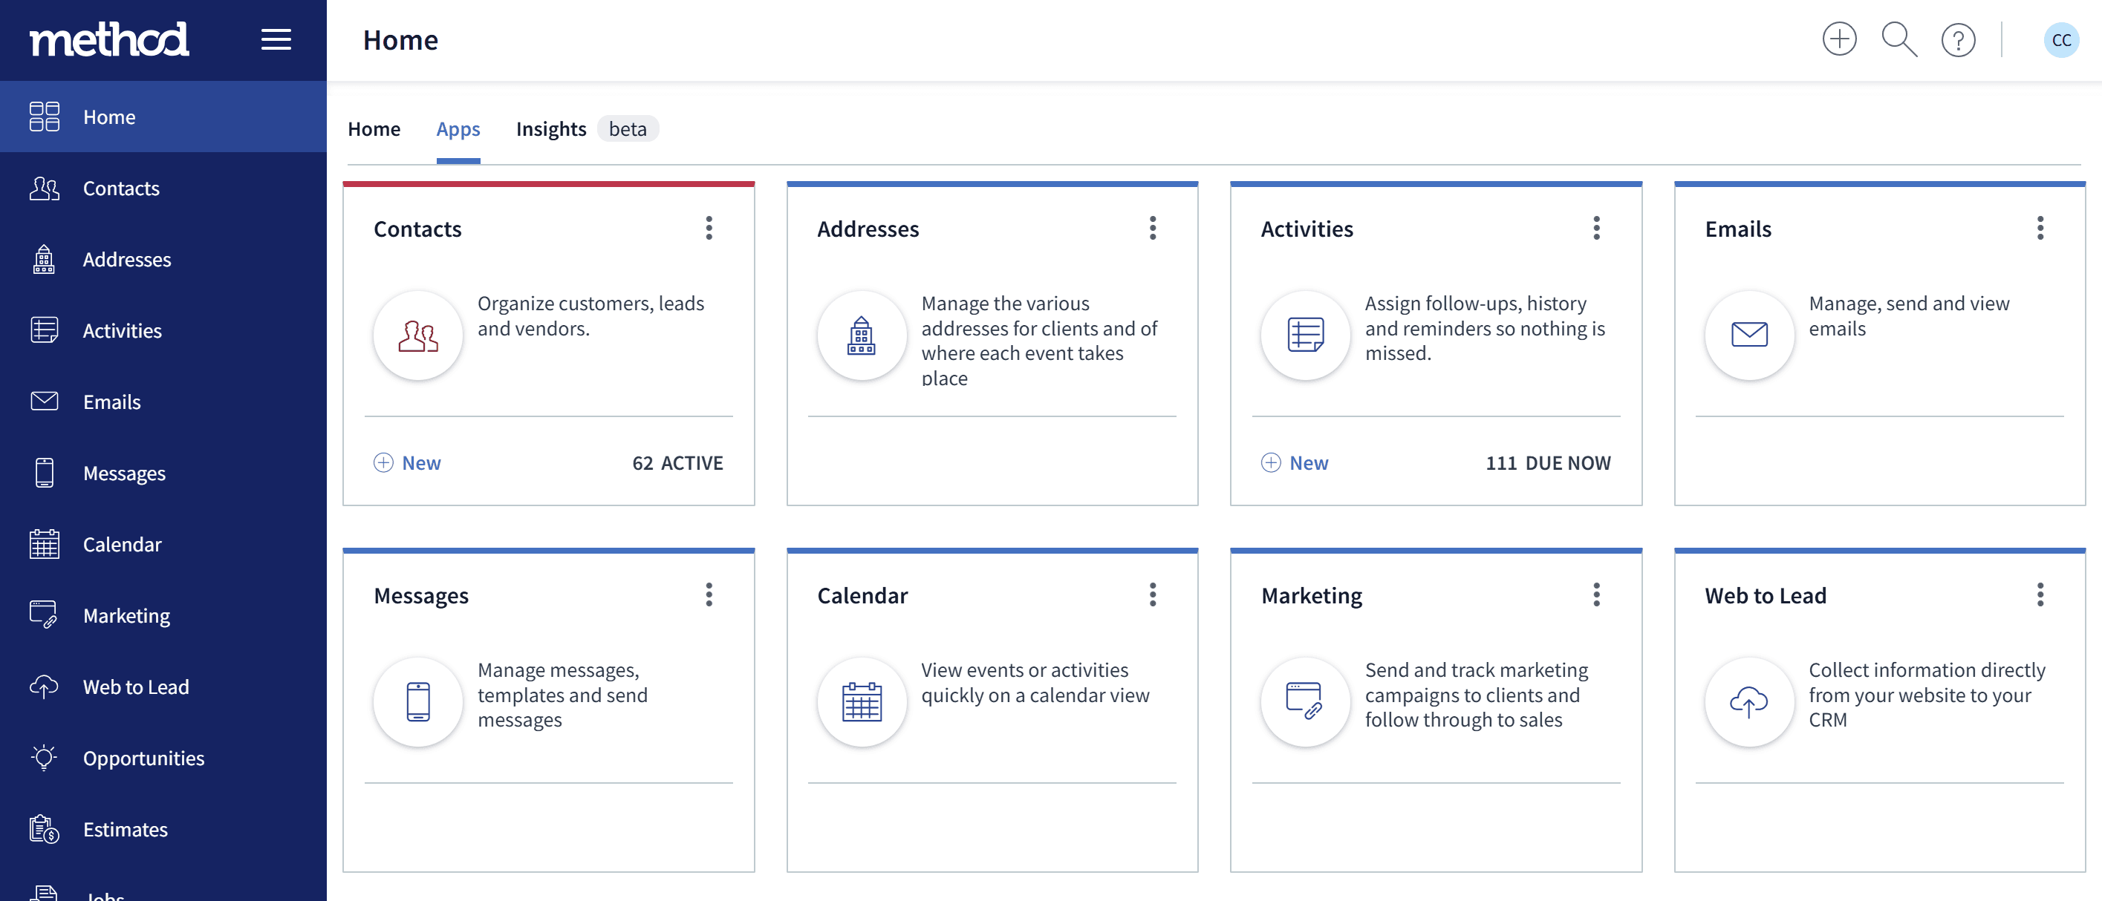Click the Emails card envelope icon
This screenshot has width=2102, height=901.
1749,335
